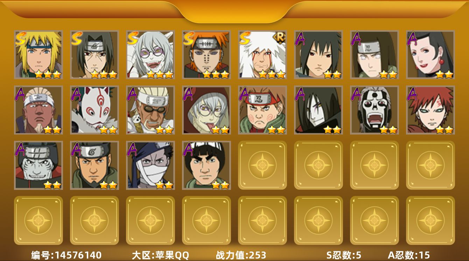
Task: Select the bandaged-face A-rank ninja portrait
Action: [150, 165]
